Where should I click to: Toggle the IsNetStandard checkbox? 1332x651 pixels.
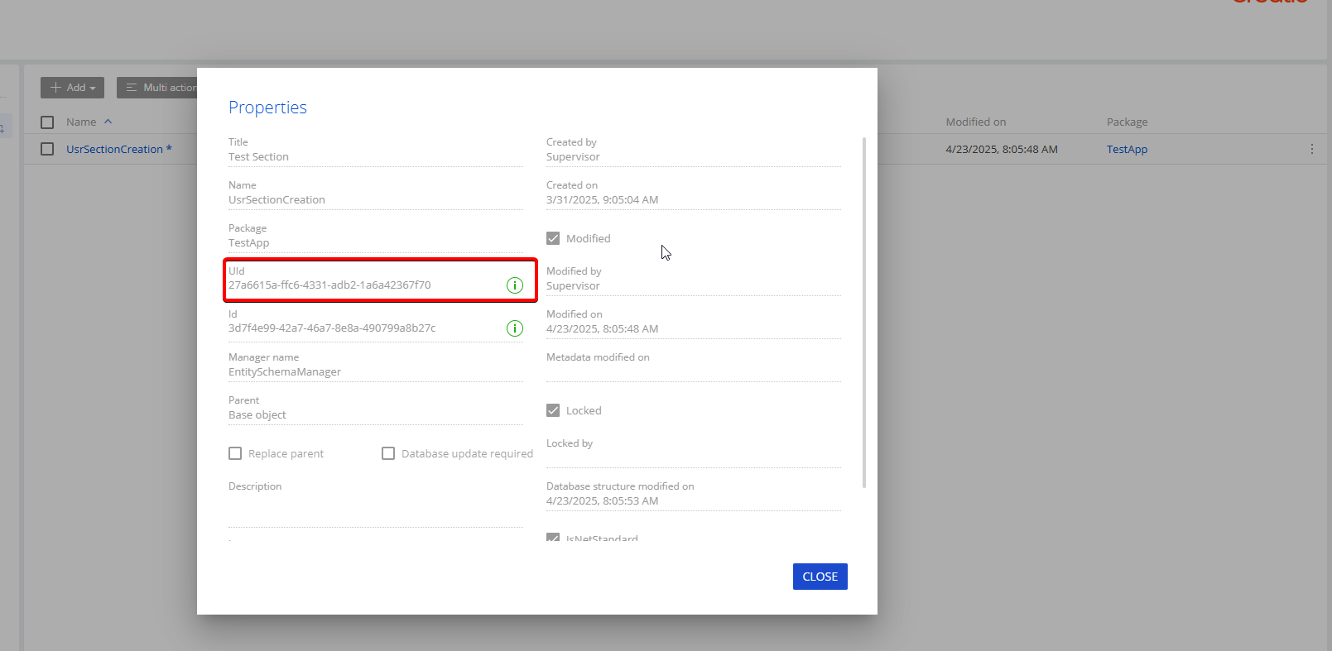[x=553, y=537]
